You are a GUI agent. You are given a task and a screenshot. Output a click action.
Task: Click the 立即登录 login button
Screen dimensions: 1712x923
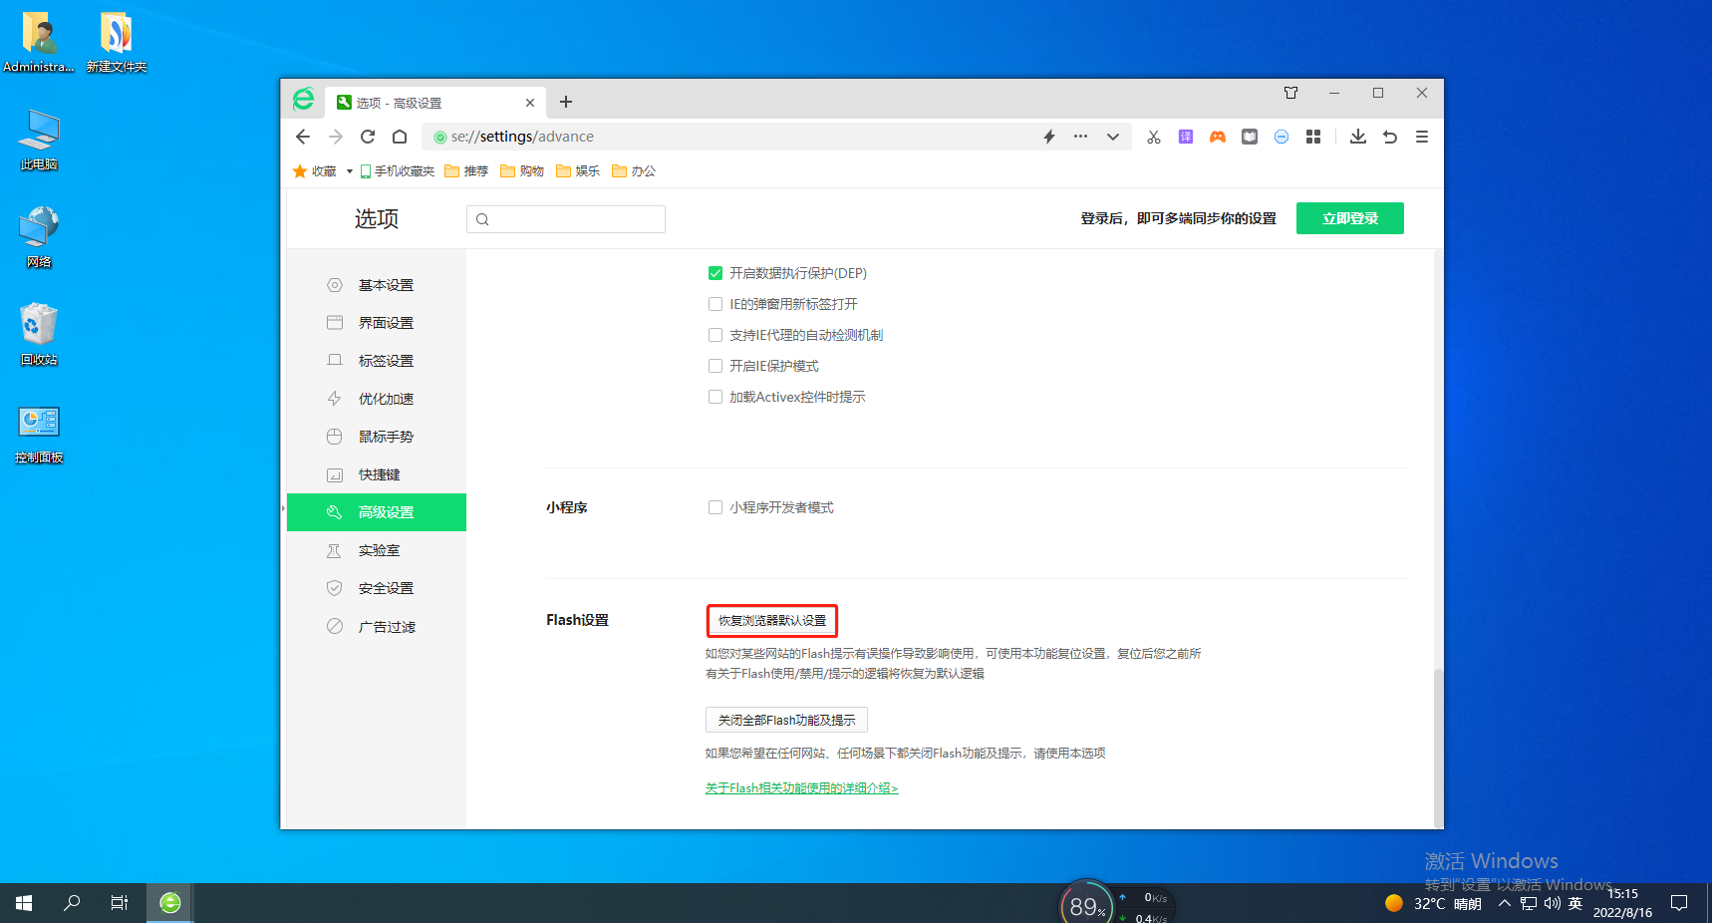click(1350, 218)
